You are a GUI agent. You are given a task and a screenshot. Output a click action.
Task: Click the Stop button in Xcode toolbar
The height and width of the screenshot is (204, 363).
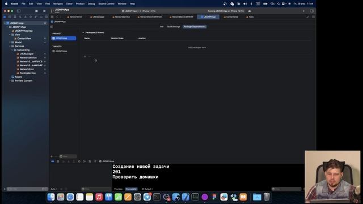point(36,11)
